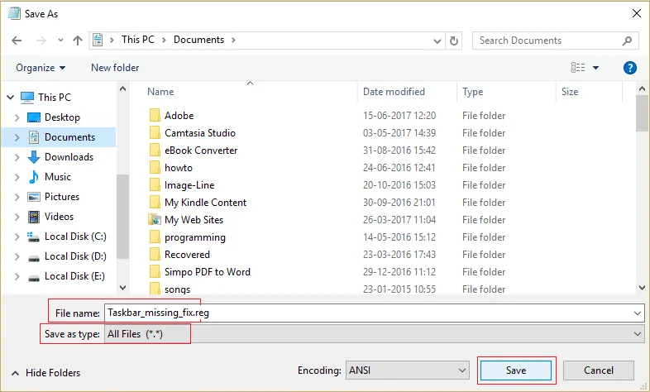650x392 pixels.
Task: Expand the Downloads tree node
Action: point(17,157)
